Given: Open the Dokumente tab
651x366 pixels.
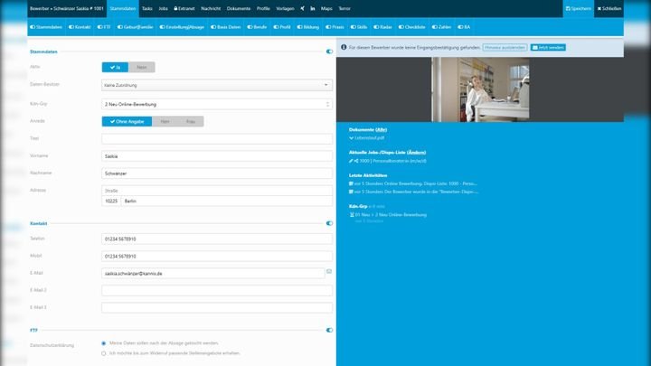Looking at the screenshot, I should [239, 8].
